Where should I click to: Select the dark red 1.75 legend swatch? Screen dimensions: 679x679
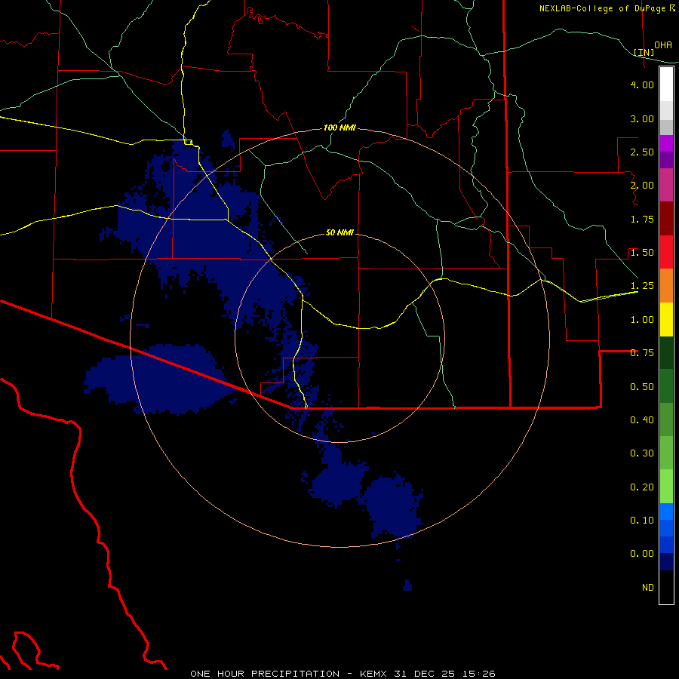666,219
